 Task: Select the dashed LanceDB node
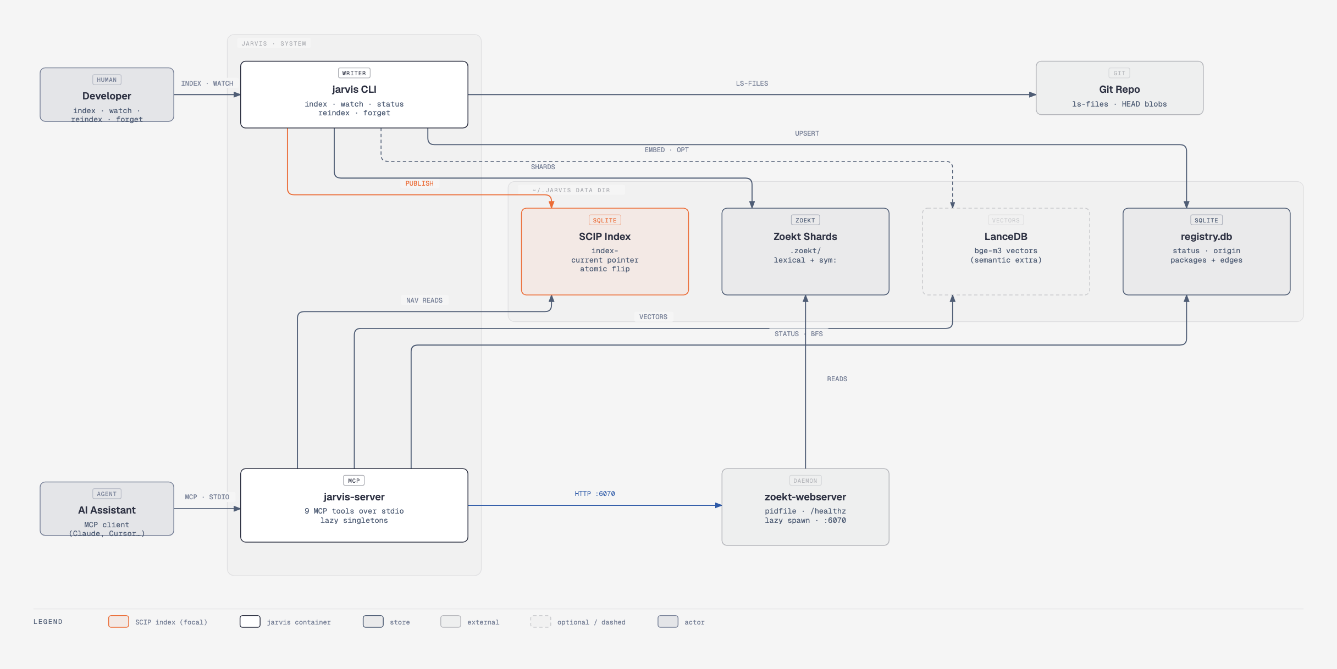1006,252
